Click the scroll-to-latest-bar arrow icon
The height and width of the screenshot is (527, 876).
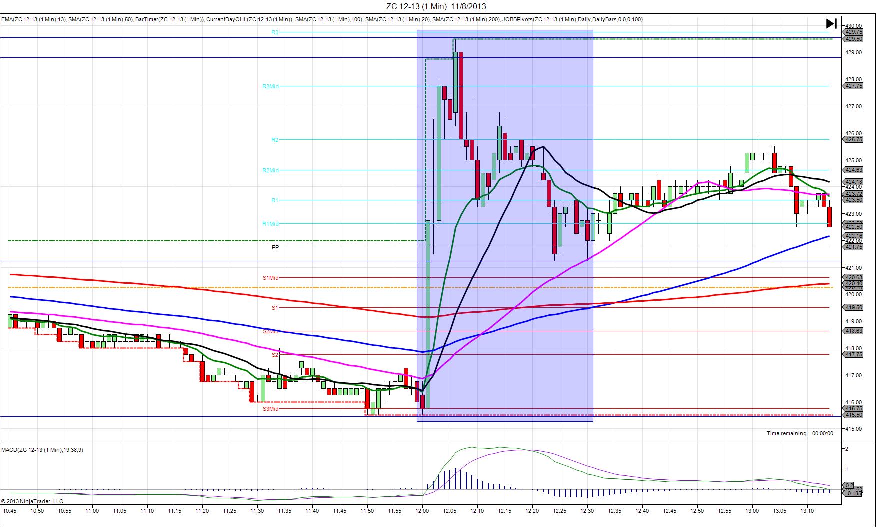tap(831, 23)
